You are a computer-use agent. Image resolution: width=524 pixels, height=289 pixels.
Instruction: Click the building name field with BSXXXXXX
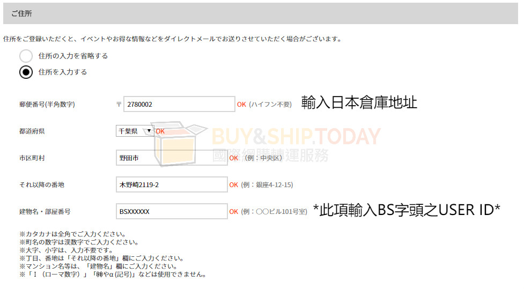(172, 211)
